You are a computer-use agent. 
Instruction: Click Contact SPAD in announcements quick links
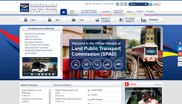pos(96,90)
